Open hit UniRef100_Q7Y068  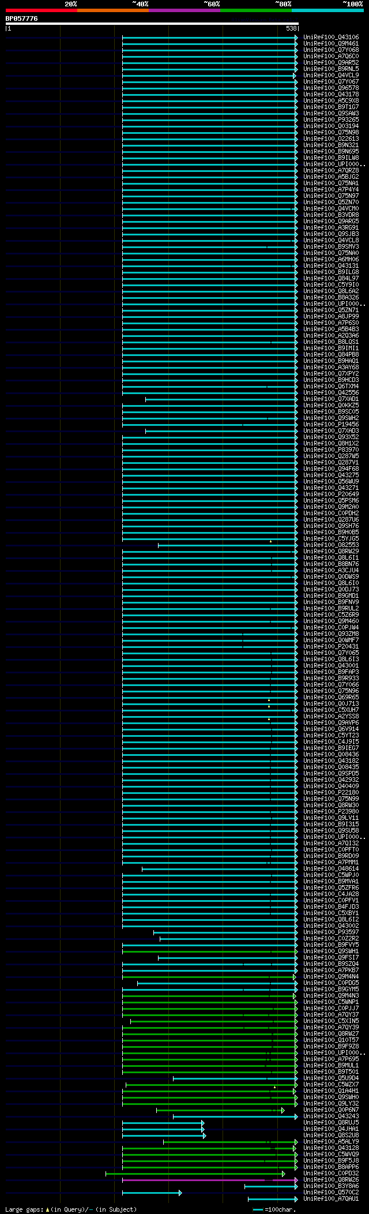pos(331,50)
